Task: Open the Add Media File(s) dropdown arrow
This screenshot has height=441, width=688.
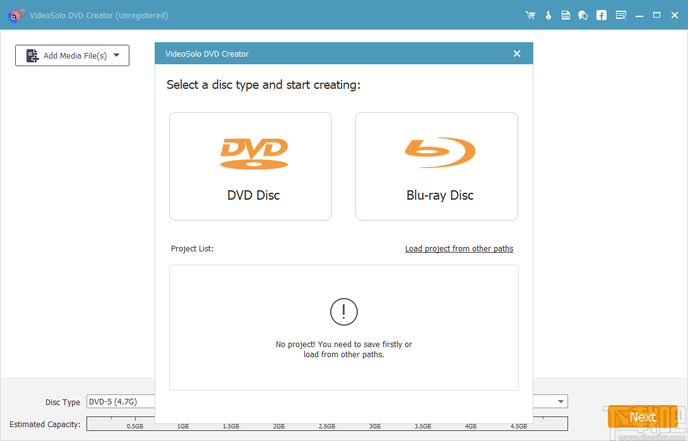Action: tap(117, 55)
